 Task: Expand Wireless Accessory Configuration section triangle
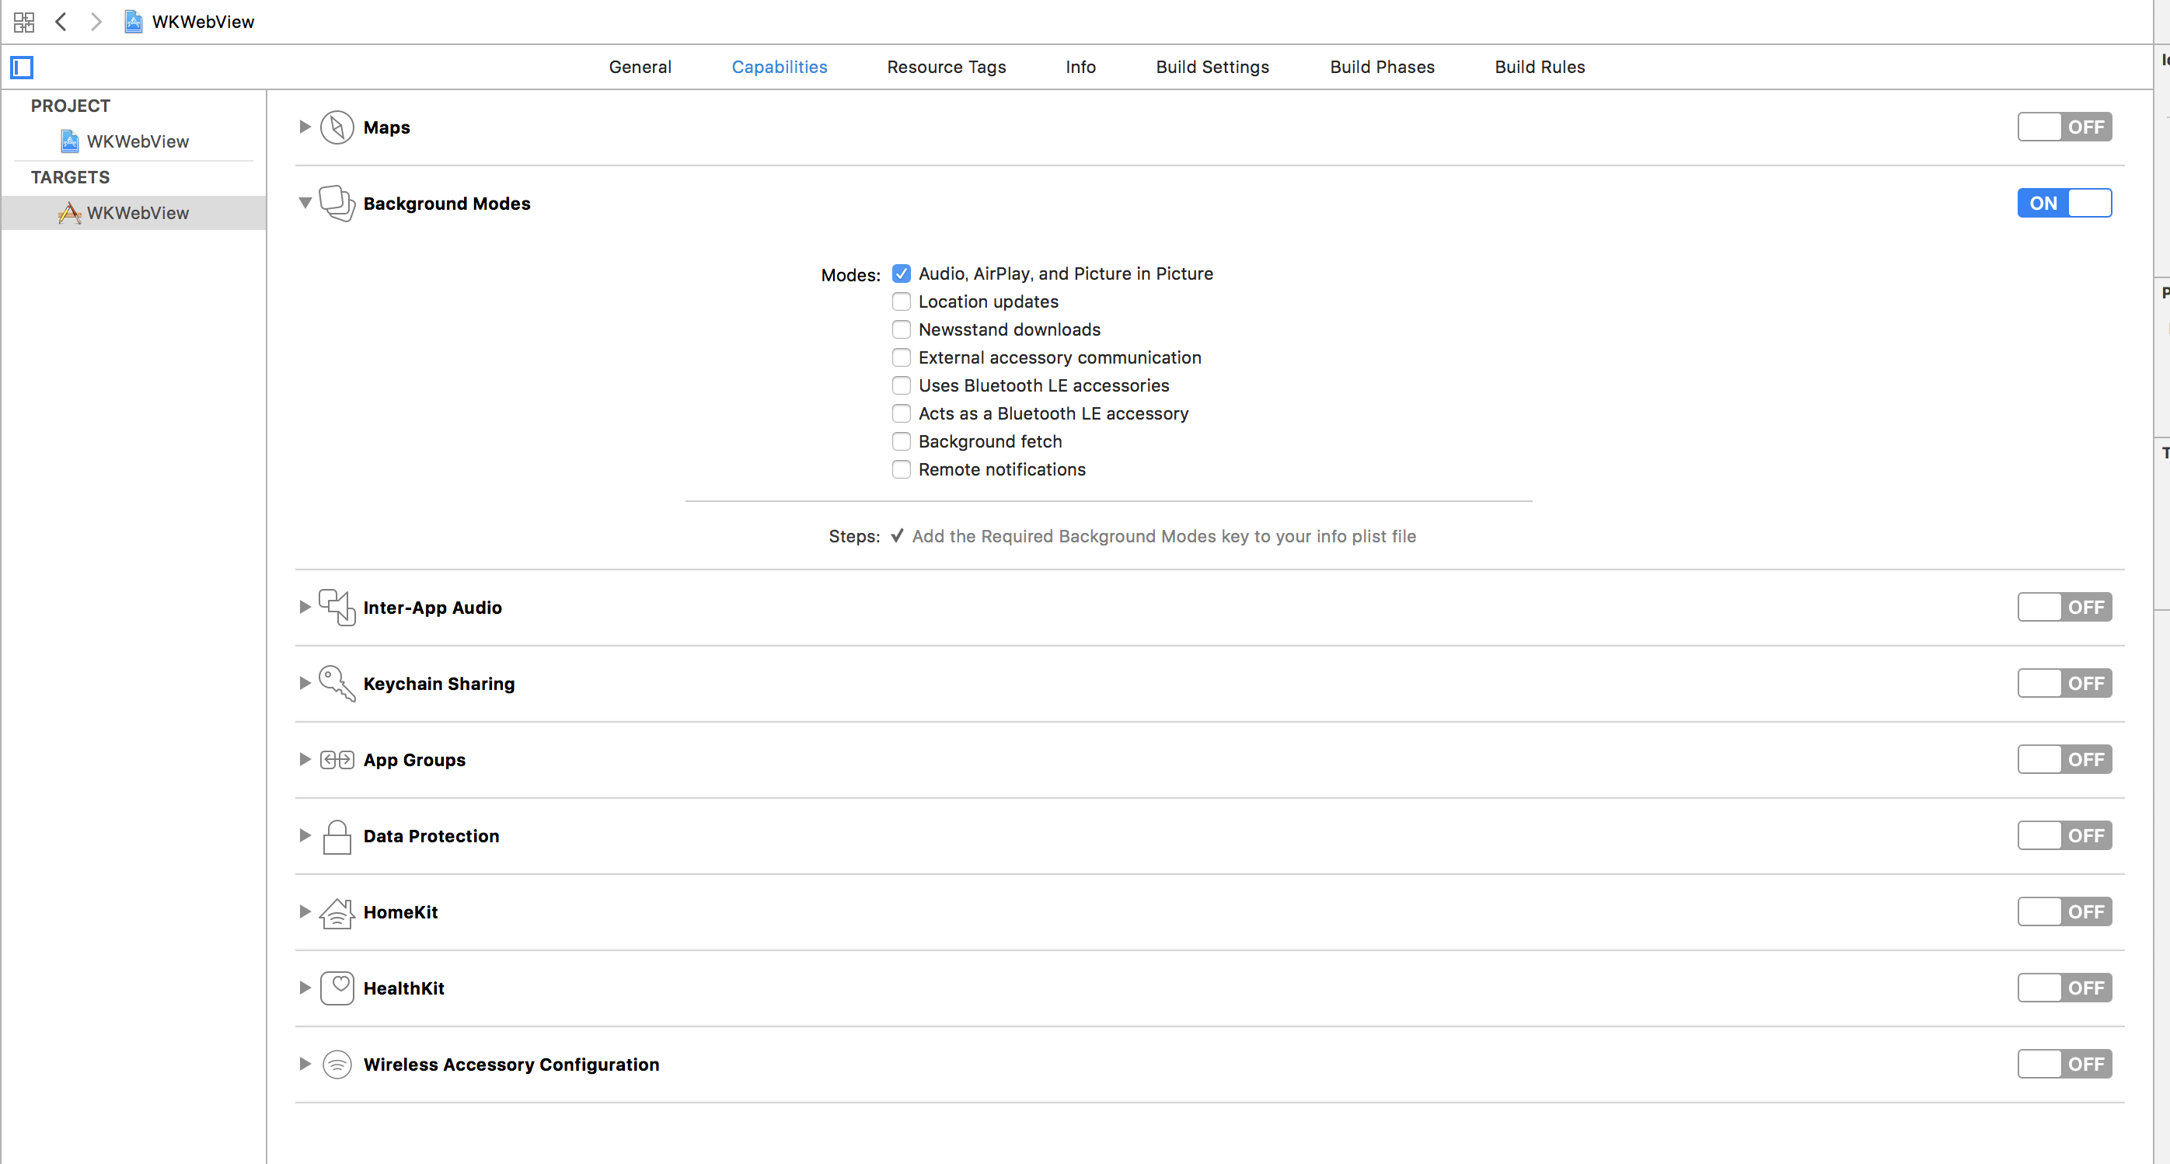[305, 1065]
